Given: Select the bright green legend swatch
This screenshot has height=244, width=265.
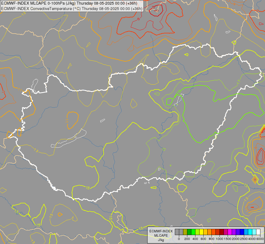Looking at the screenshot, I should [193, 232].
